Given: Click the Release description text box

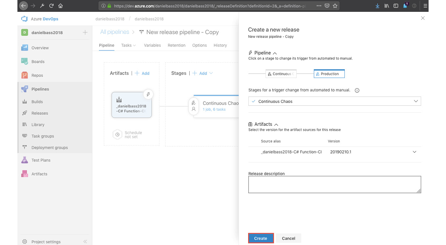Looking at the screenshot, I should pos(335,184).
